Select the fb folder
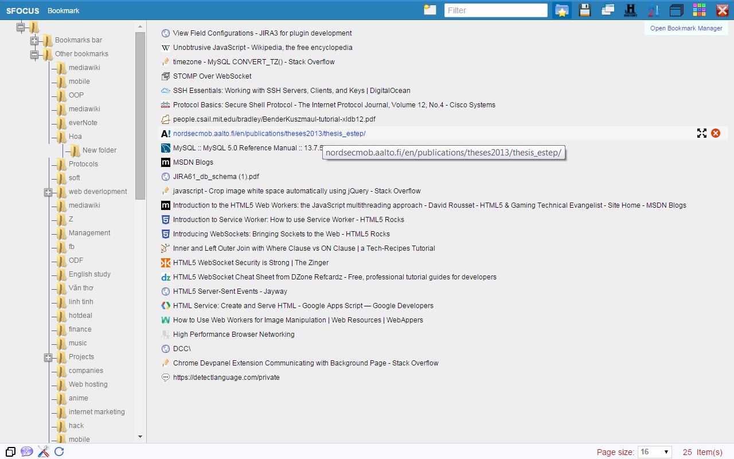Image resolution: width=734 pixels, height=459 pixels. (72, 247)
